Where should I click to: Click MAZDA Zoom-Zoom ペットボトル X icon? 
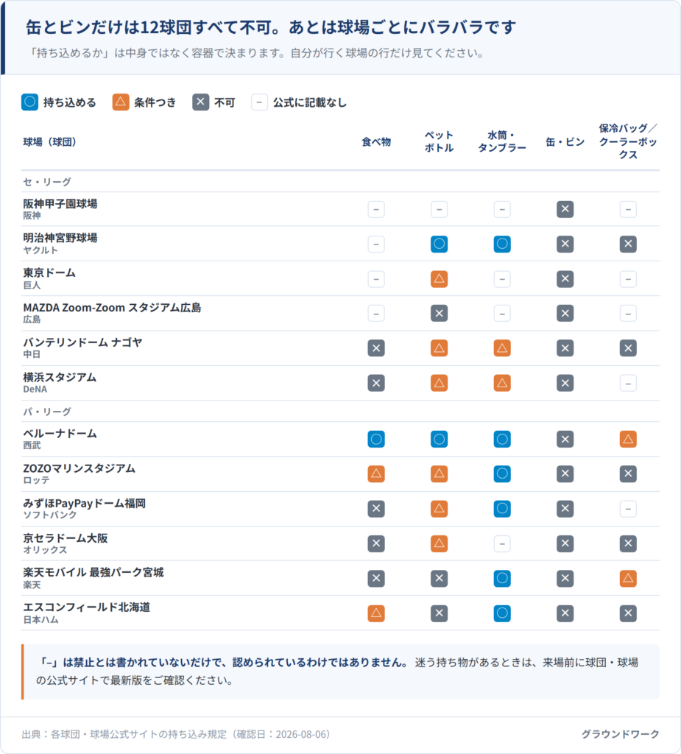[x=439, y=314]
